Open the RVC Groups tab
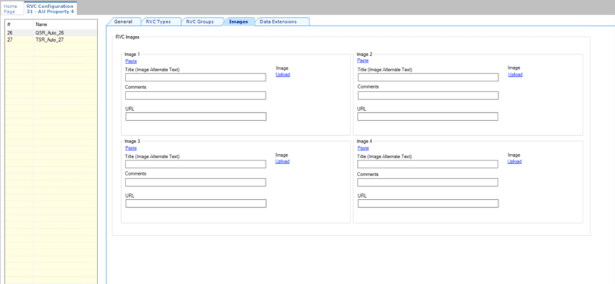 [200, 22]
